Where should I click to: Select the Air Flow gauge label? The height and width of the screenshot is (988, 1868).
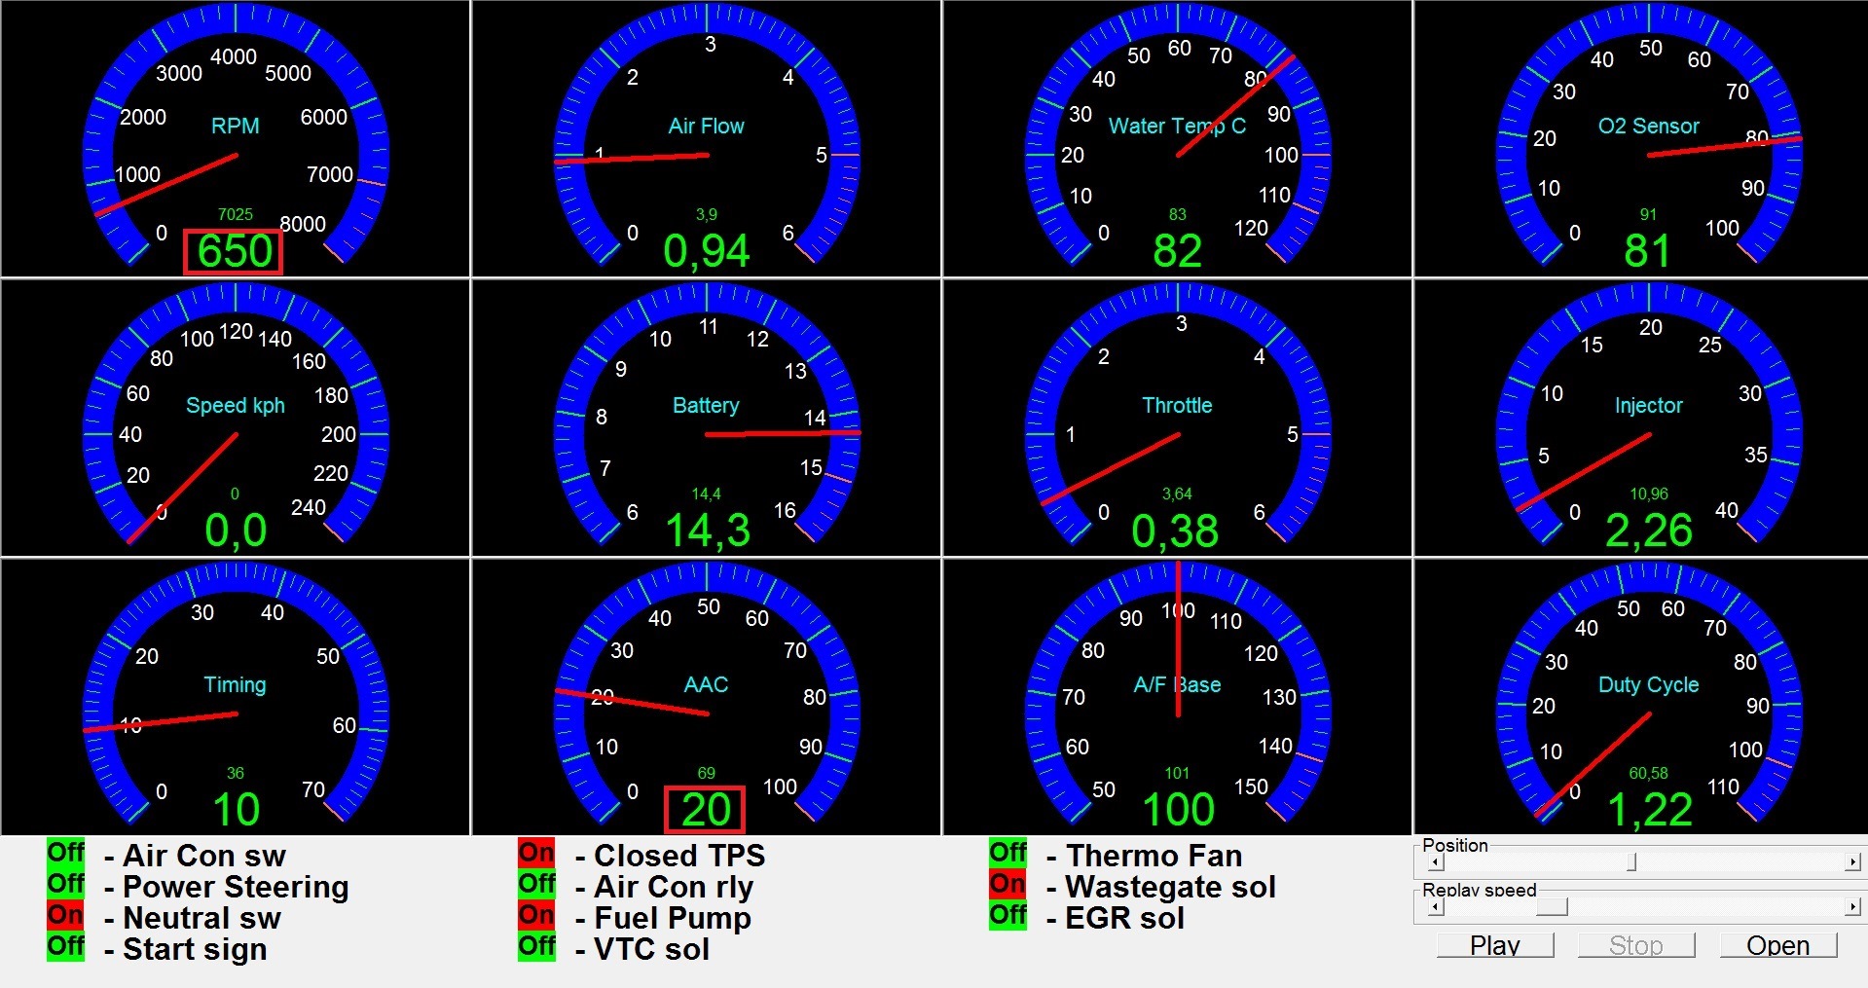coord(706,126)
